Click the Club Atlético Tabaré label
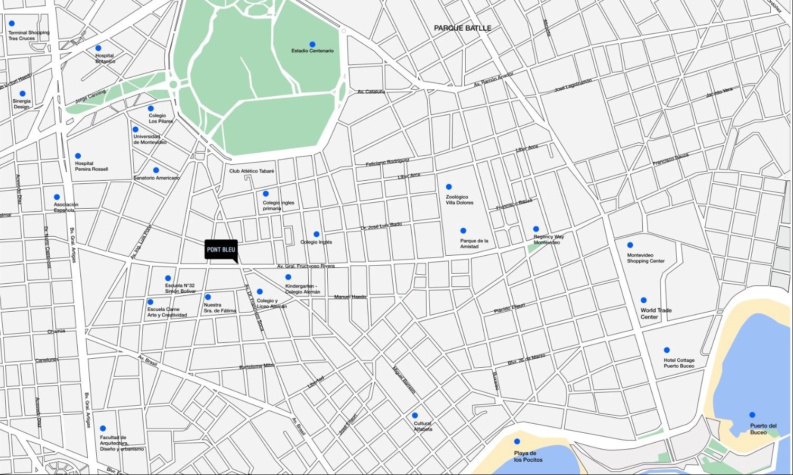Viewport: 793px width, 475px height. tap(252, 171)
